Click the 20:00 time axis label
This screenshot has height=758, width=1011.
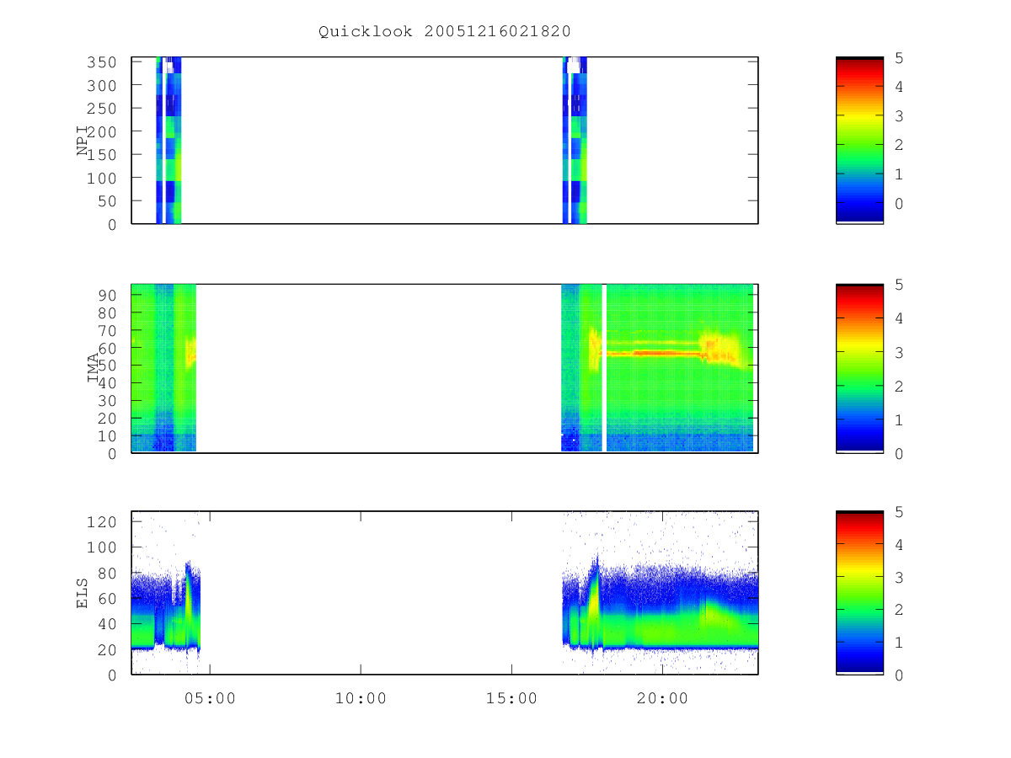[x=662, y=698]
